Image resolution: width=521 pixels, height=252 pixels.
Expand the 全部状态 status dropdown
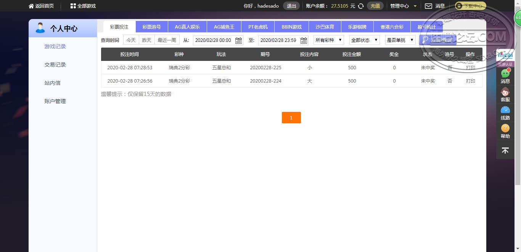(x=364, y=40)
